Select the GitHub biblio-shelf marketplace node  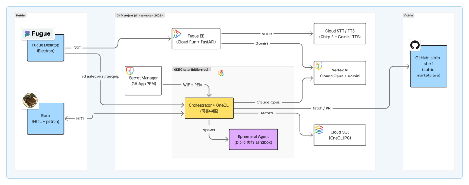click(x=428, y=66)
